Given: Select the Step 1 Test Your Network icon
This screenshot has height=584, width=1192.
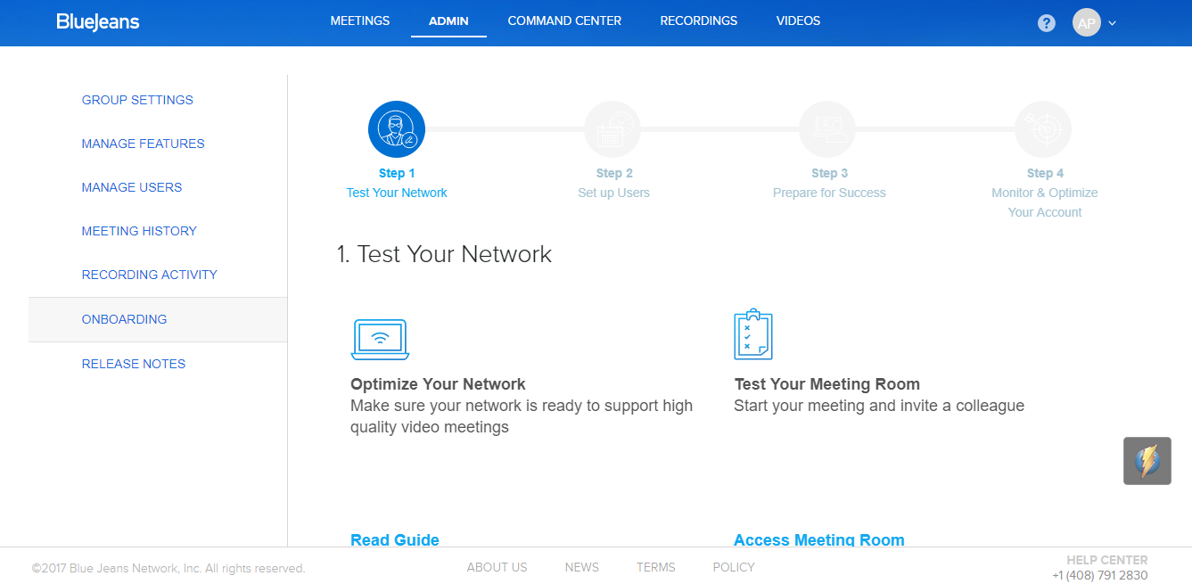Looking at the screenshot, I should click(397, 129).
